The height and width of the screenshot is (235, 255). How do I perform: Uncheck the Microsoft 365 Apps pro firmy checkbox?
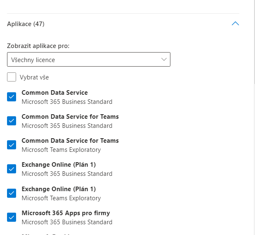(x=12, y=217)
